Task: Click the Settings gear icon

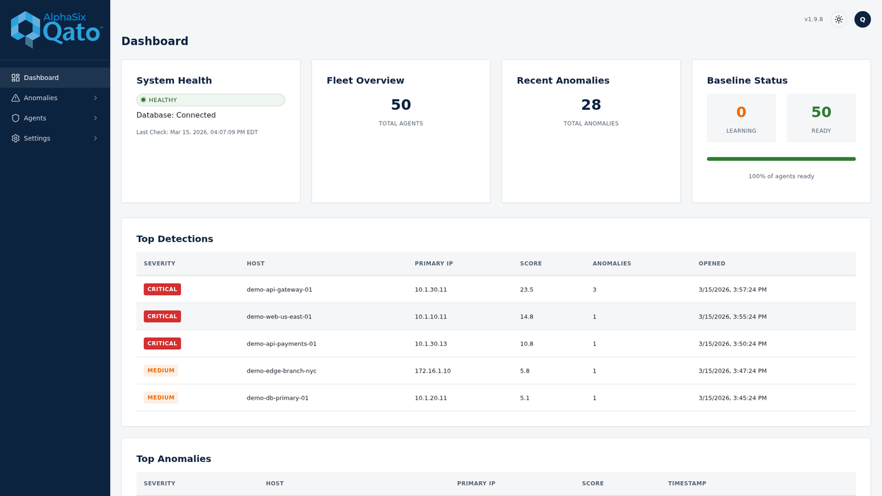Action: [x=16, y=138]
